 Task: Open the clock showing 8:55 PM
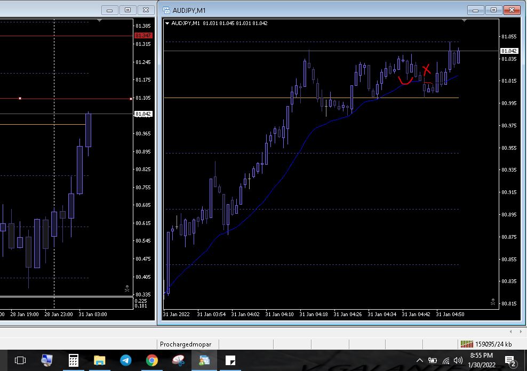click(x=481, y=360)
